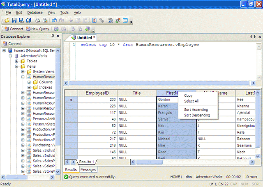Switch to the Messages tab
The image size is (263, 187).
point(88,170)
